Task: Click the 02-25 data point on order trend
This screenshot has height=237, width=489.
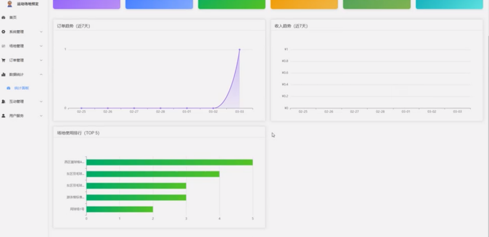Action: coord(81,108)
